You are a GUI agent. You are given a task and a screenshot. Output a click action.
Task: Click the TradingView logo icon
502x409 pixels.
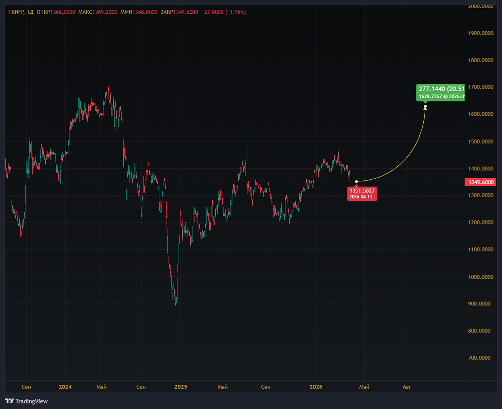pyautogui.click(x=9, y=401)
